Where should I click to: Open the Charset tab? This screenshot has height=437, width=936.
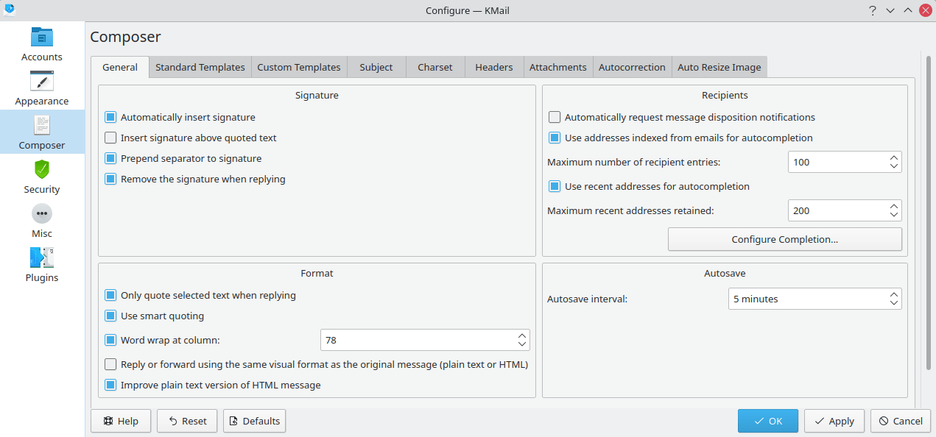click(434, 67)
